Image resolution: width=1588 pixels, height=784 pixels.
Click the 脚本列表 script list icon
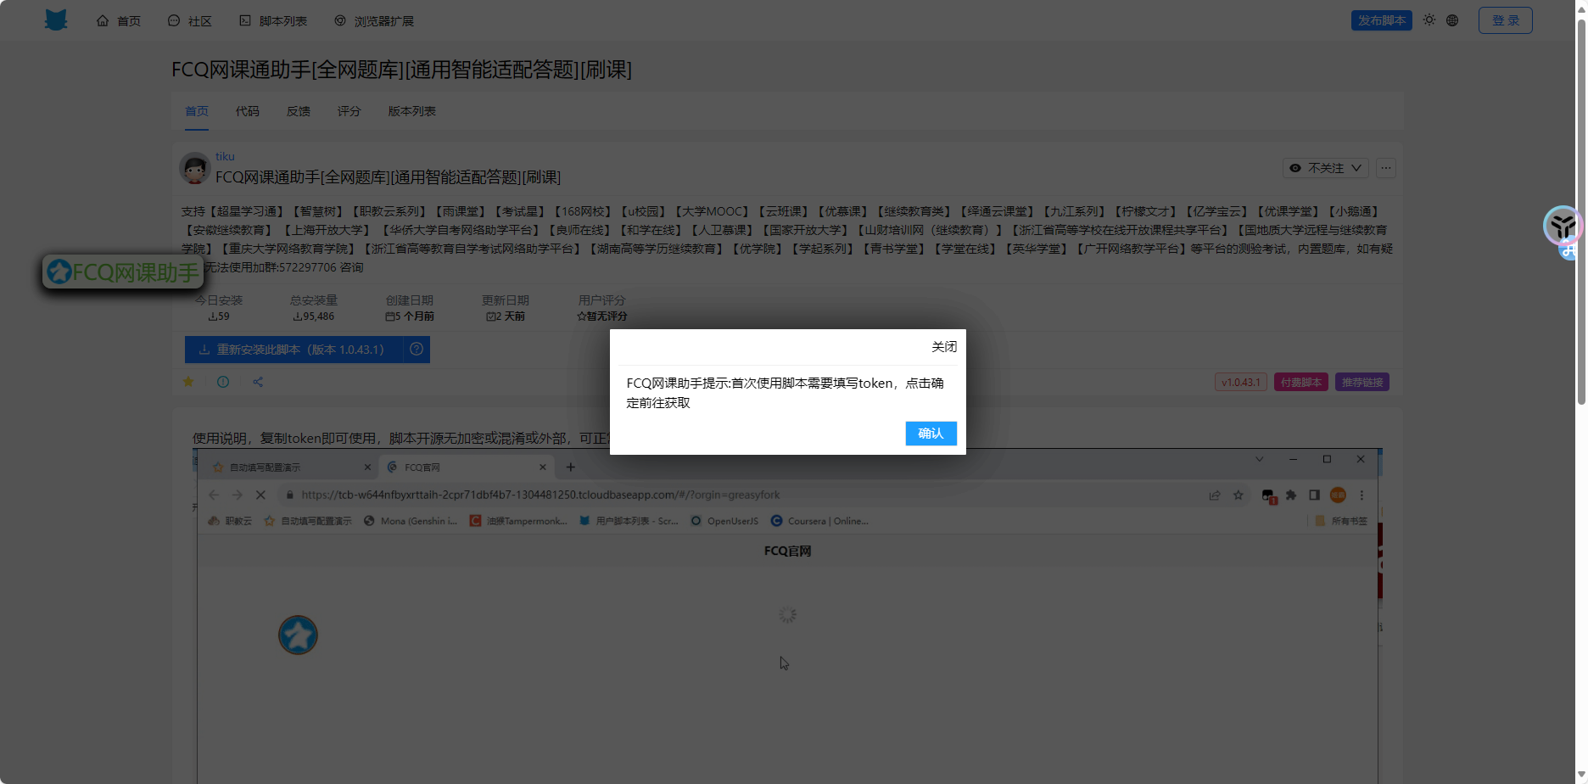245,20
